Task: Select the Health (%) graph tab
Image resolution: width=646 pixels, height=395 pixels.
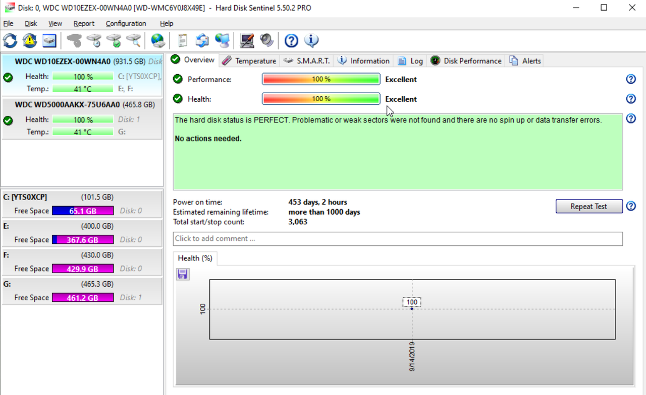Action: pos(195,258)
